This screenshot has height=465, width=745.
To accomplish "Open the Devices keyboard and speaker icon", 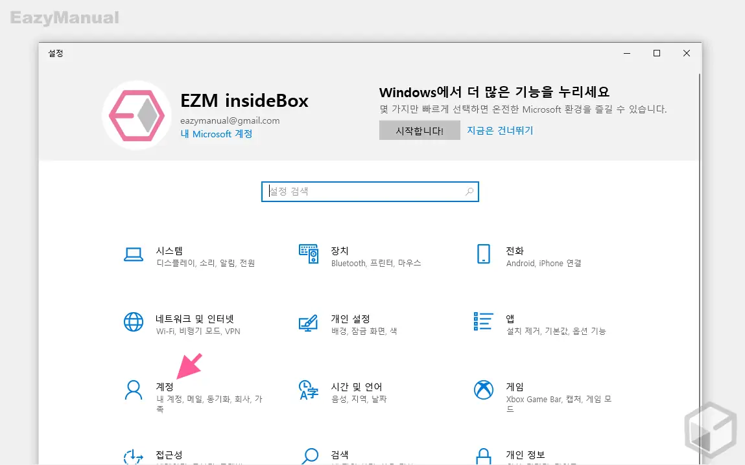I will coord(309,255).
